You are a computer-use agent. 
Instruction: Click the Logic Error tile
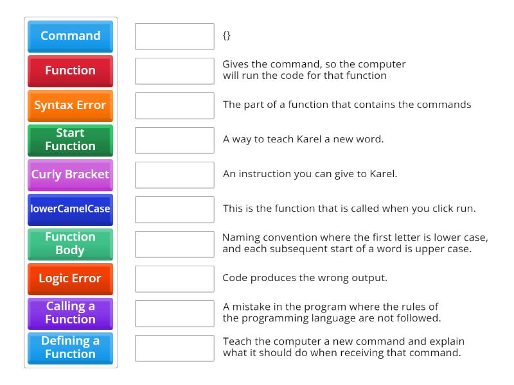pos(70,278)
